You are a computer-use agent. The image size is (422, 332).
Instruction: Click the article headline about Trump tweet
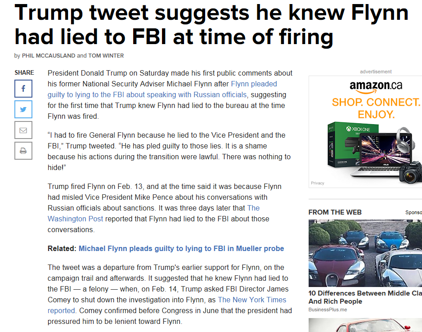pos(211,25)
